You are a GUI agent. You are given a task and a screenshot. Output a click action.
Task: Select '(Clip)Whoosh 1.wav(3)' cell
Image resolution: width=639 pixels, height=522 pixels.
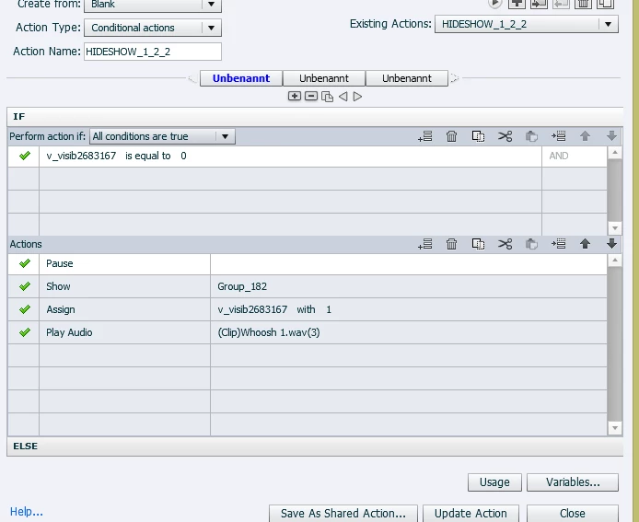coord(409,332)
